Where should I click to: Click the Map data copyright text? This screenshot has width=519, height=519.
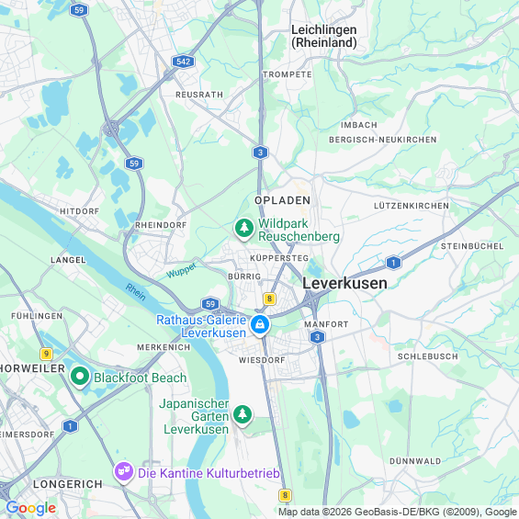[x=398, y=512]
